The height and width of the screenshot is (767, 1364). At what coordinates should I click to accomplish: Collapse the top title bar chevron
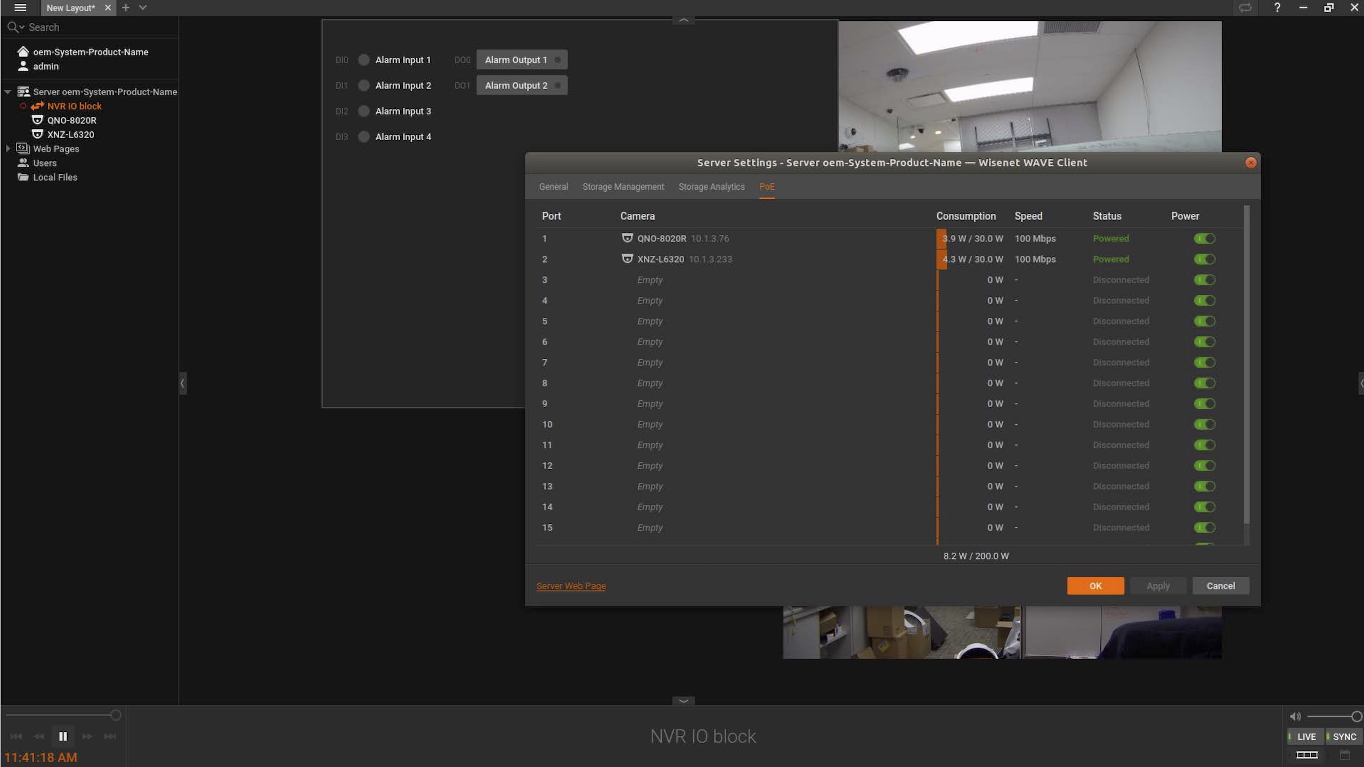tap(684, 20)
